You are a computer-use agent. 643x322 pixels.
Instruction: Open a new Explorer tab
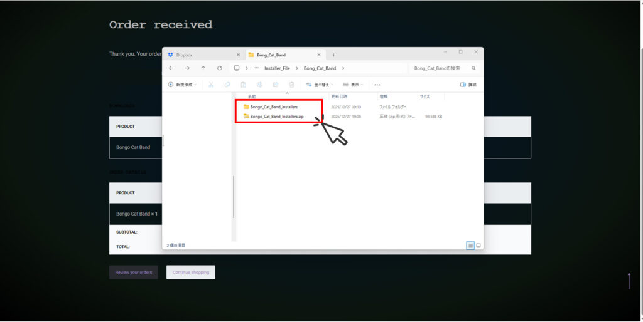pos(333,55)
